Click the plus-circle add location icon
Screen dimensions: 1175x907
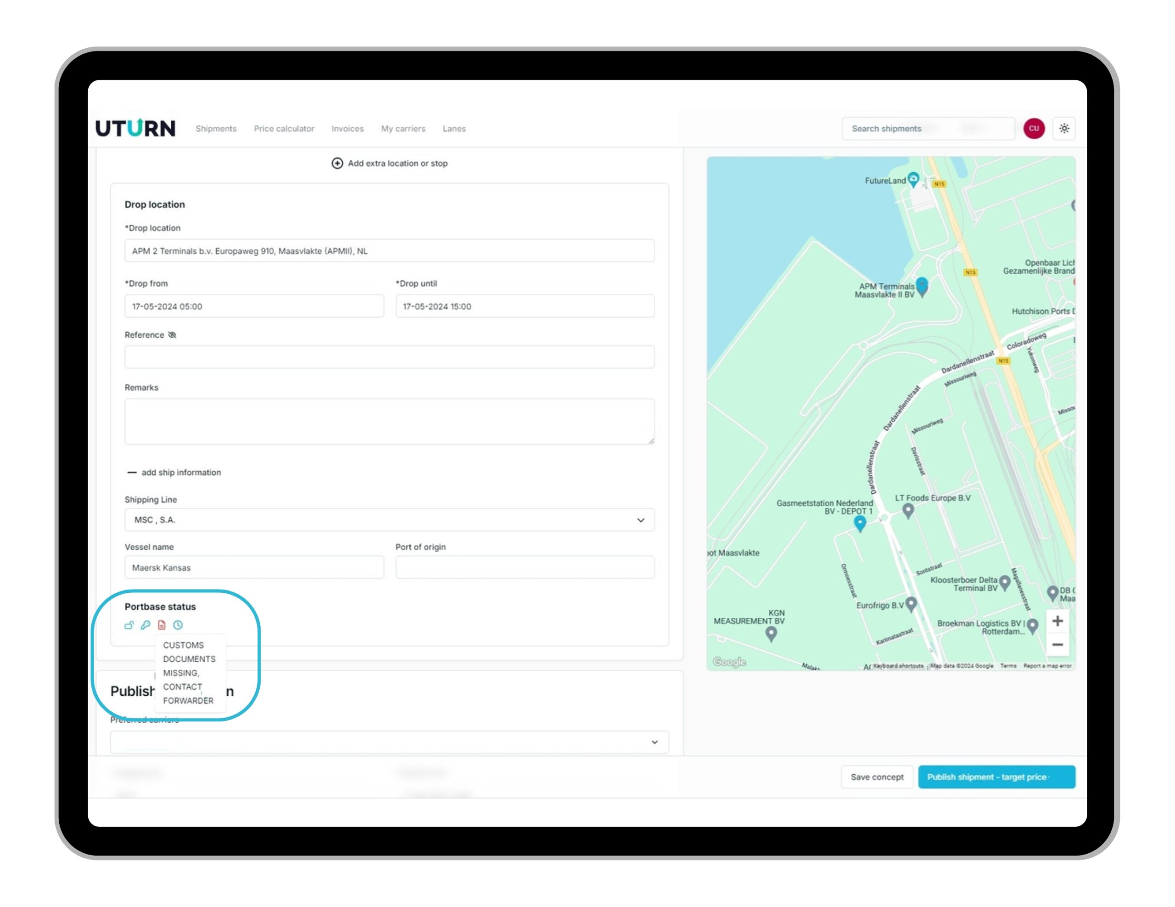[337, 163]
